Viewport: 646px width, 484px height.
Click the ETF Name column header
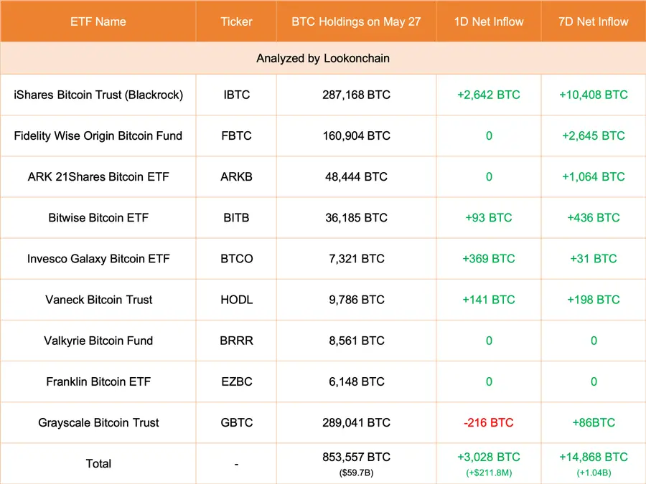tap(98, 22)
